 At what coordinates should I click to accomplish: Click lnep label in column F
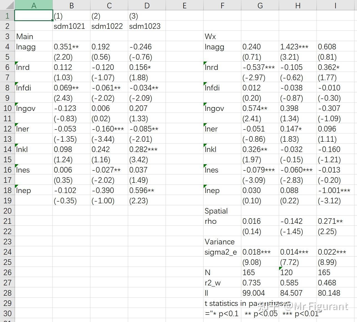tap(222, 190)
